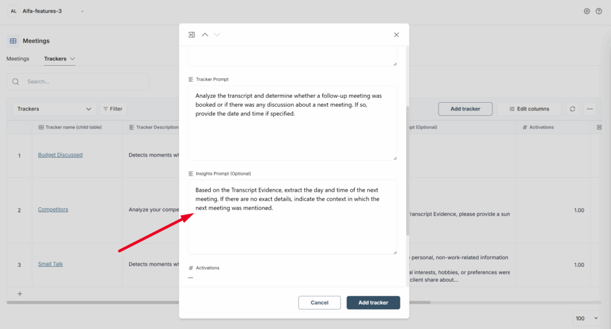Open the Alfa-features-3 workspace dropdown

pyautogui.click(x=82, y=11)
